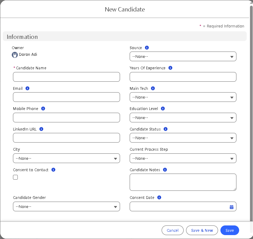The width and height of the screenshot is (253, 239).
Task: Click the Years Of Experience info icon
Action: (170, 68)
